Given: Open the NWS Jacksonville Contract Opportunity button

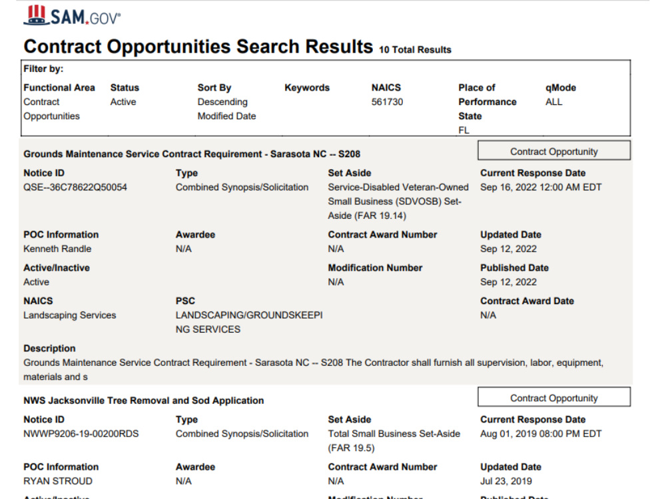Looking at the screenshot, I should click(x=554, y=398).
